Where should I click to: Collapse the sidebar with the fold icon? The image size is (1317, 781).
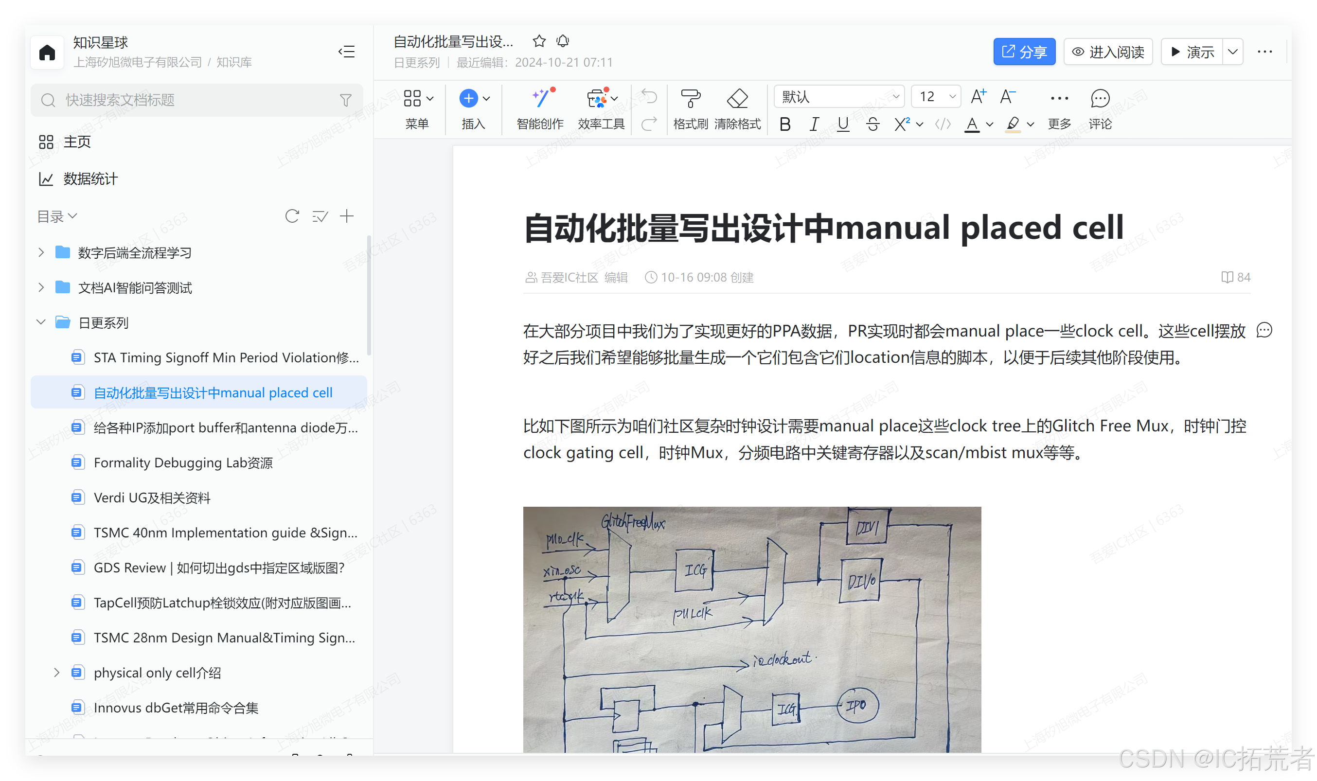pyautogui.click(x=346, y=52)
